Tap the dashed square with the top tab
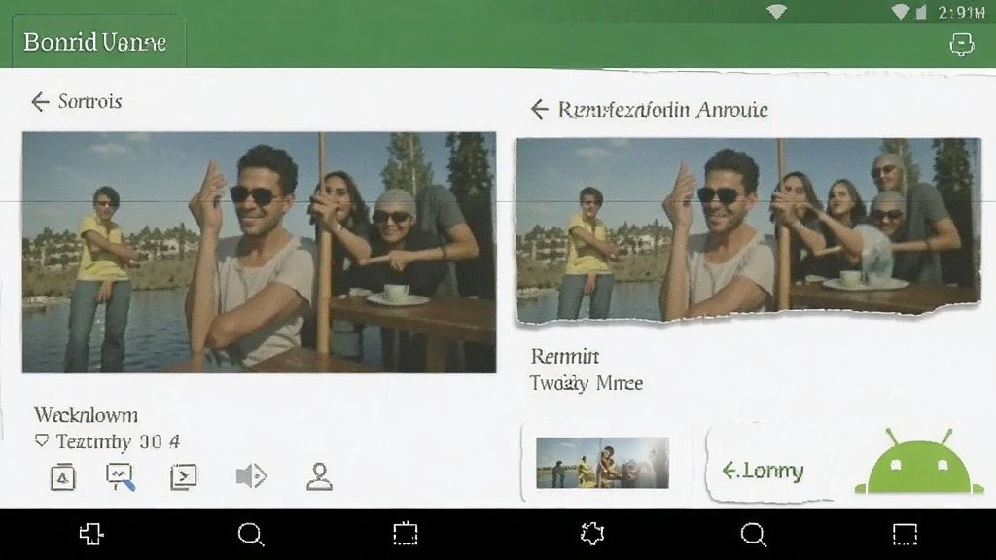996x560 pixels. click(x=406, y=534)
